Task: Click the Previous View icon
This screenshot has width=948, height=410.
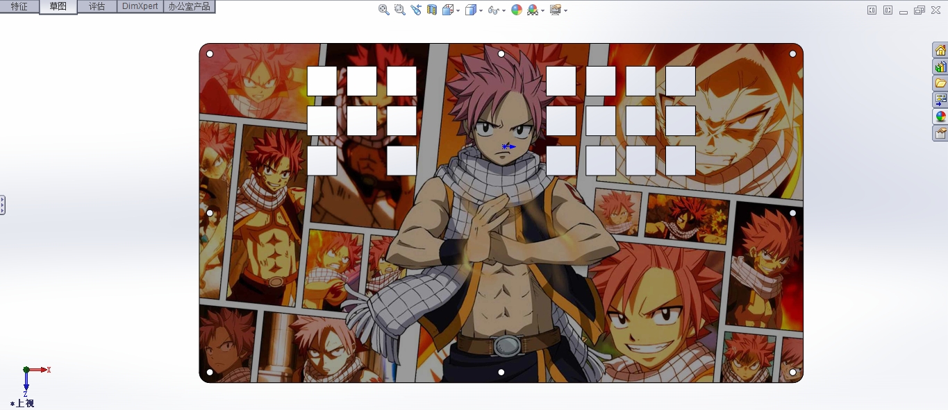Action: tap(416, 10)
